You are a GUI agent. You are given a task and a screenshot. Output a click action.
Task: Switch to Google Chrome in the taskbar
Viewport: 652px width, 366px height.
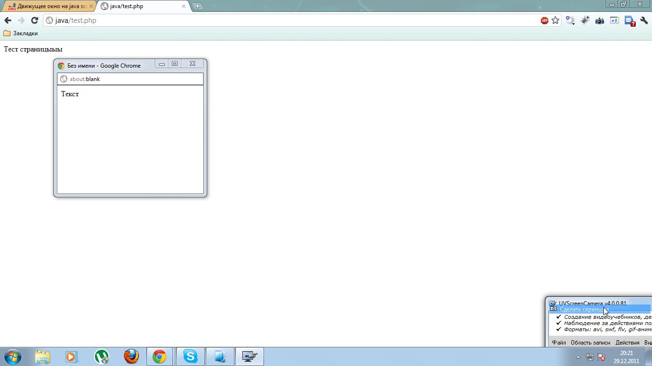[x=160, y=356]
